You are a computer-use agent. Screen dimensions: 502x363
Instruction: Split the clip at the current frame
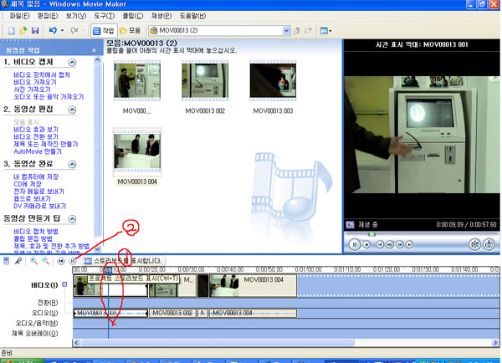coord(474,244)
